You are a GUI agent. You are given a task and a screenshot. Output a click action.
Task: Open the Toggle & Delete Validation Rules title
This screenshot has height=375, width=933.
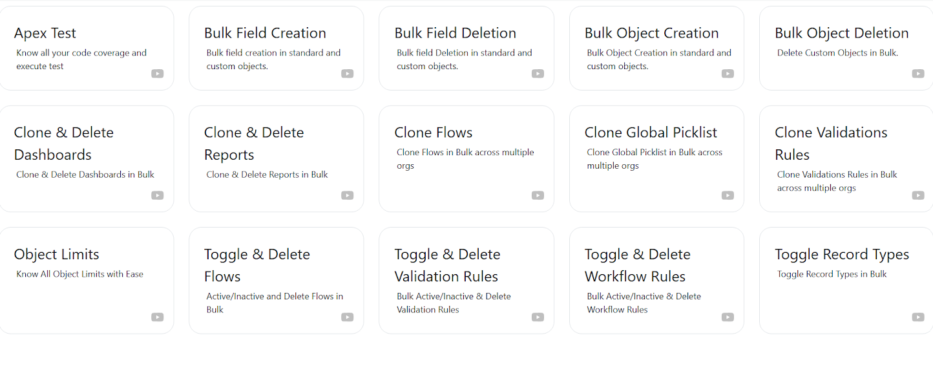point(447,265)
